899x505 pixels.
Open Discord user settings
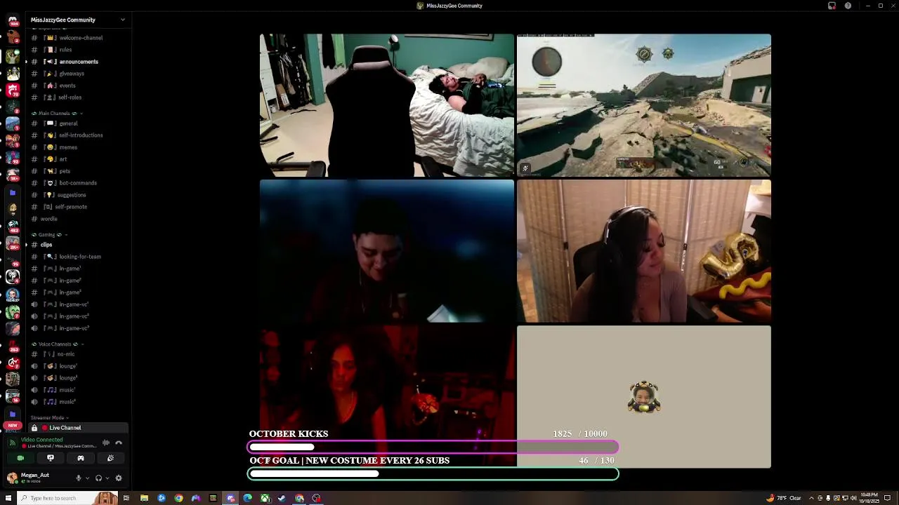point(119,478)
